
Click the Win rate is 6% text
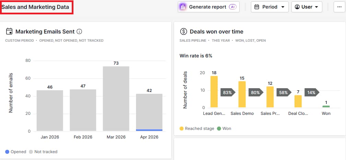[x=196, y=56]
